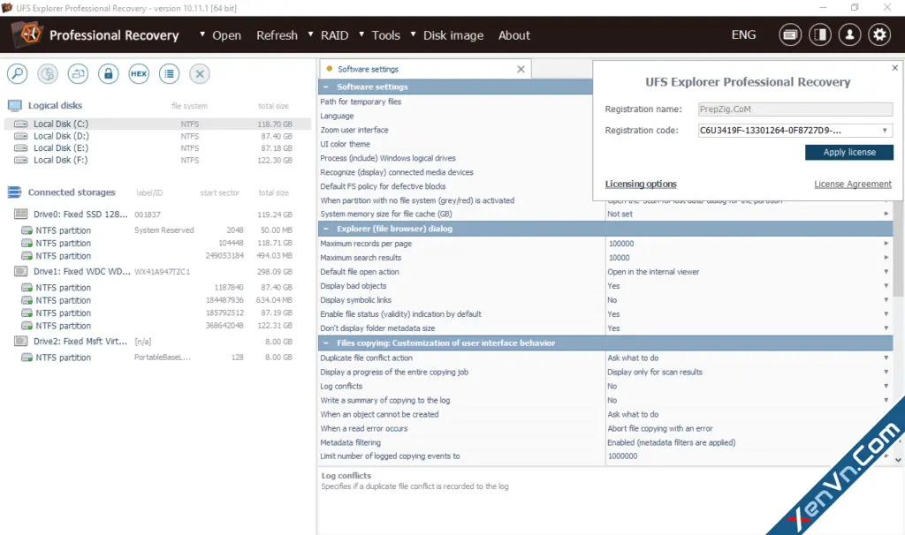Click the storage scan pie-chart icon

click(x=48, y=74)
